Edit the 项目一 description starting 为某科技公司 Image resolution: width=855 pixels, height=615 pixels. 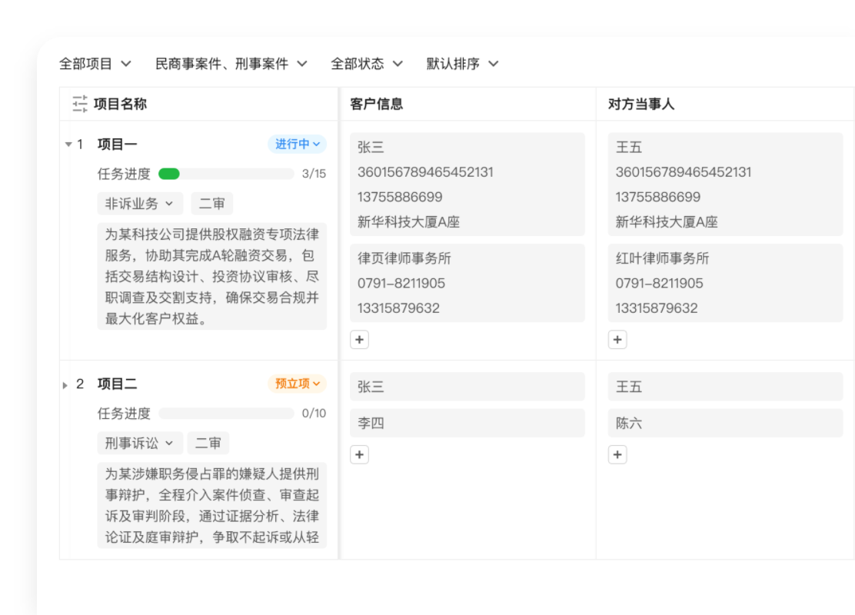[212, 277]
